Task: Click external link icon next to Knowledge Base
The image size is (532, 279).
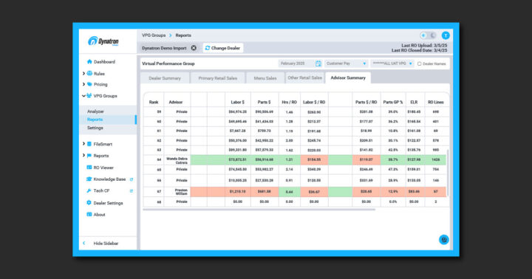Action: pos(132,179)
